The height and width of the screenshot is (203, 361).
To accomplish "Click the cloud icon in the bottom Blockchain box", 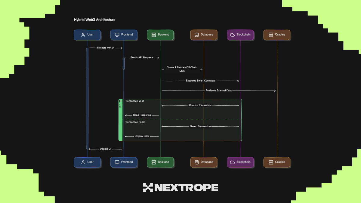I will 232,162.
